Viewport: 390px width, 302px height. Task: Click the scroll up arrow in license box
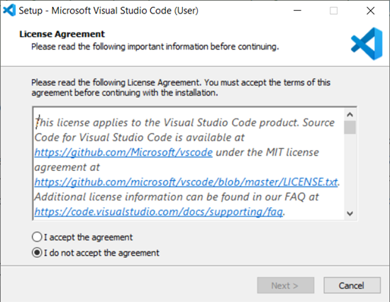[350, 114]
